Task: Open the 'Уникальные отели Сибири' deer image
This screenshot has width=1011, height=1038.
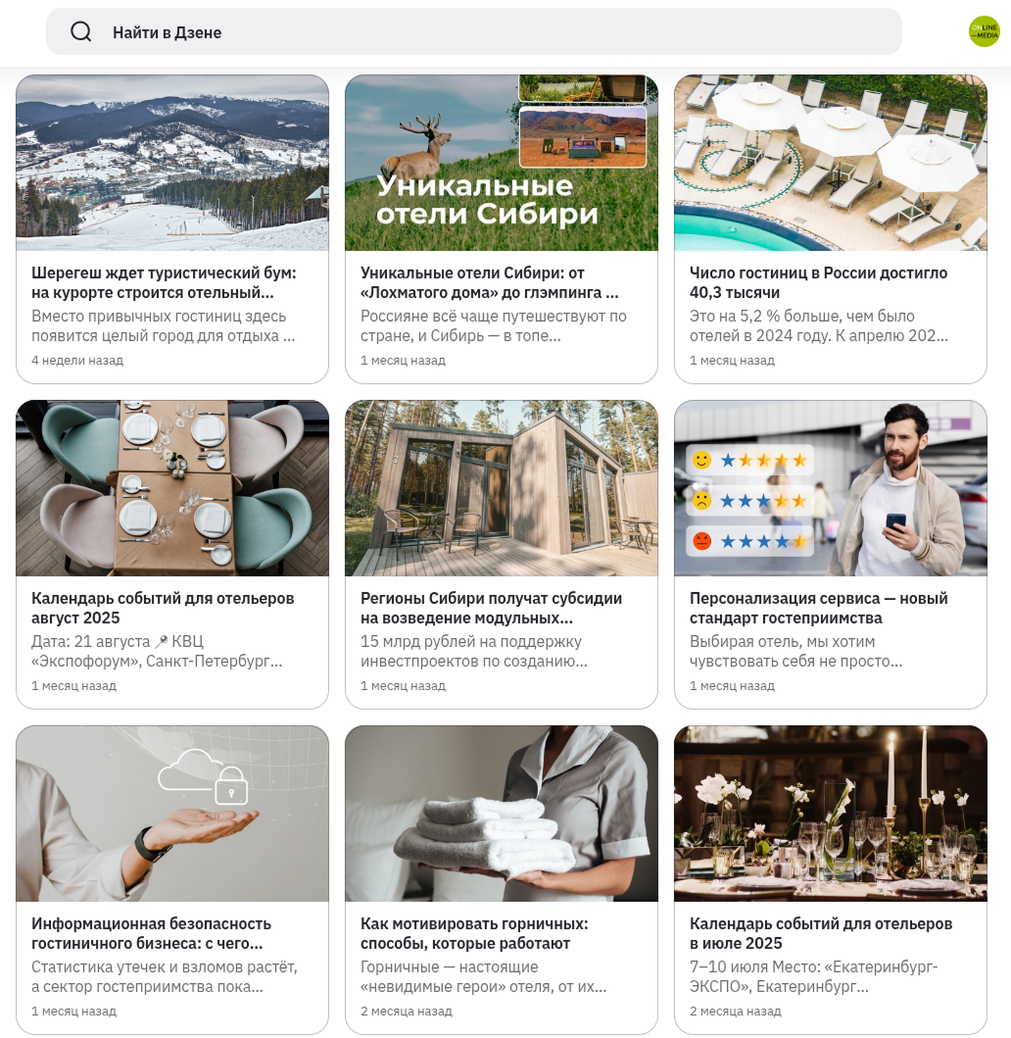Action: (502, 163)
